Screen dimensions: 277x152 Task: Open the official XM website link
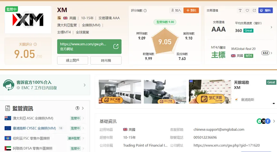pos(89,46)
